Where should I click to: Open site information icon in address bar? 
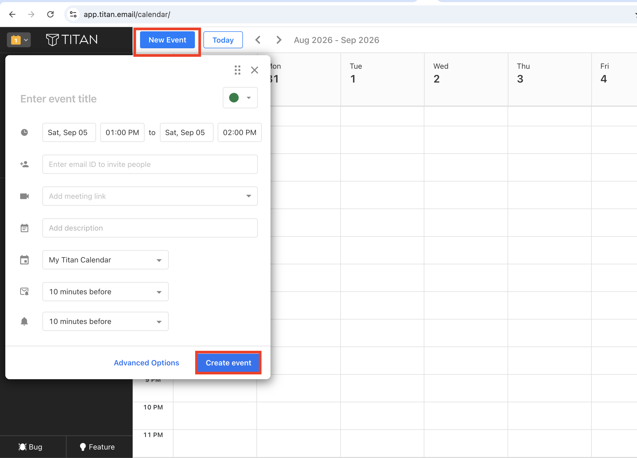[73, 14]
